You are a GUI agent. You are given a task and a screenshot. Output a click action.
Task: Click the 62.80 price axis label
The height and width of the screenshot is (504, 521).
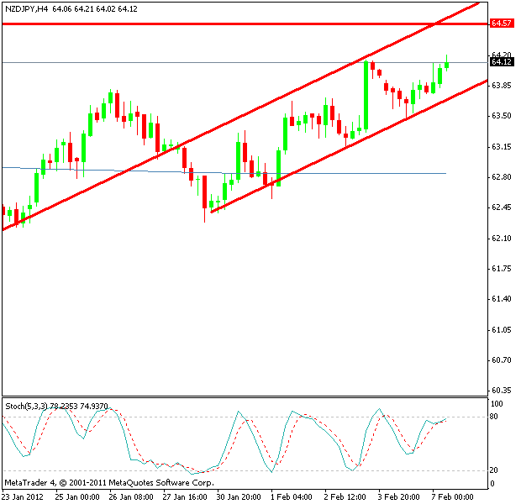tap(502, 177)
